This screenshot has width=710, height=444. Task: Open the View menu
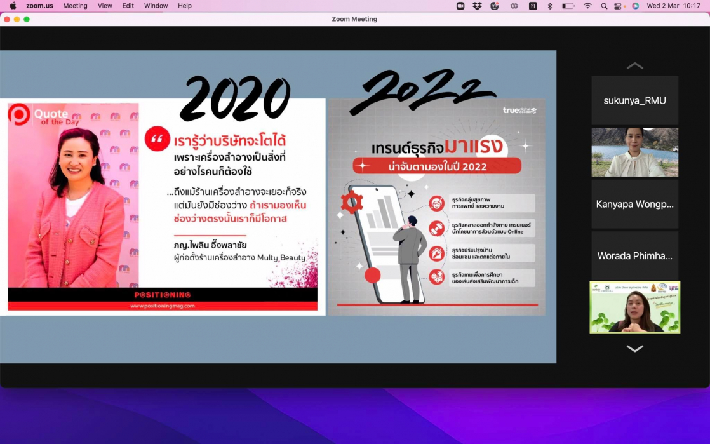point(105,6)
